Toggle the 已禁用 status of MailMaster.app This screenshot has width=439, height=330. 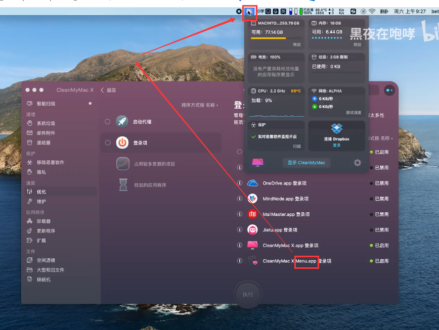pyautogui.click(x=379, y=214)
